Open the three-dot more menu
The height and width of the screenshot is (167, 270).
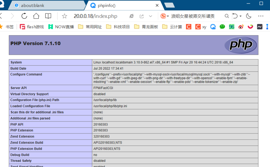(x=261, y=16)
